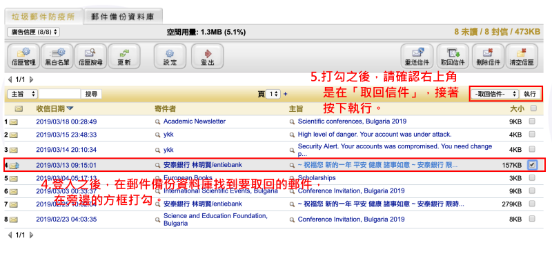The width and height of the screenshot is (552, 254).
Task: Open mail dated 2019/03/18 00:28:49
Action: point(66,122)
